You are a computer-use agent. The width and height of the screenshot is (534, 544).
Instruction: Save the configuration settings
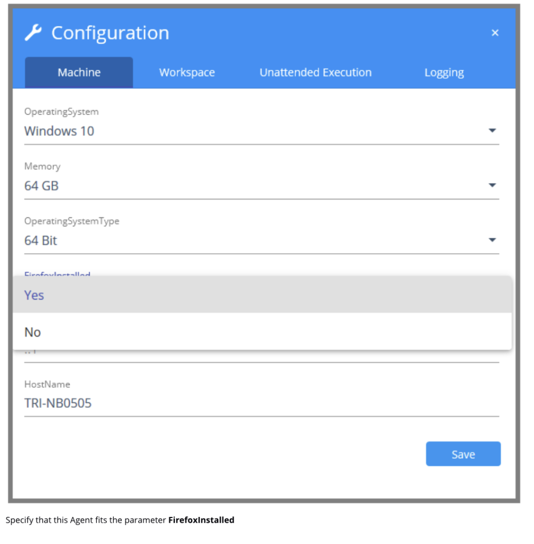(463, 454)
